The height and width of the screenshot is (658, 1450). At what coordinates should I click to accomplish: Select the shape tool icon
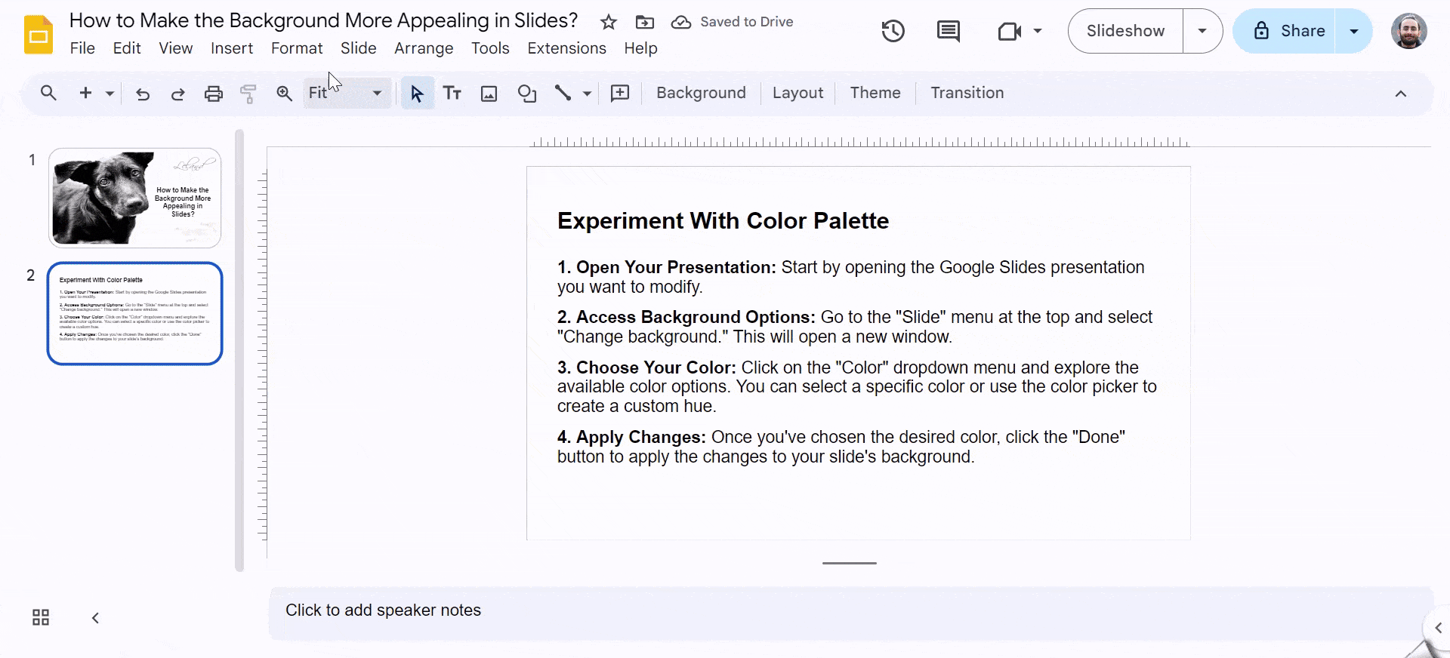click(526, 94)
